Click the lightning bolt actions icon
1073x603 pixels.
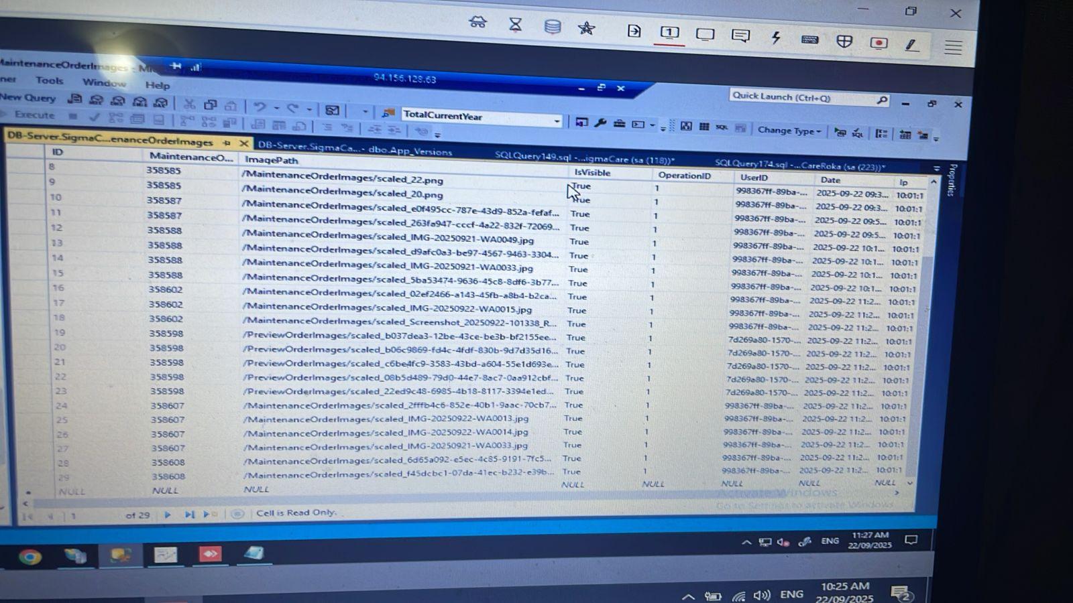click(775, 38)
